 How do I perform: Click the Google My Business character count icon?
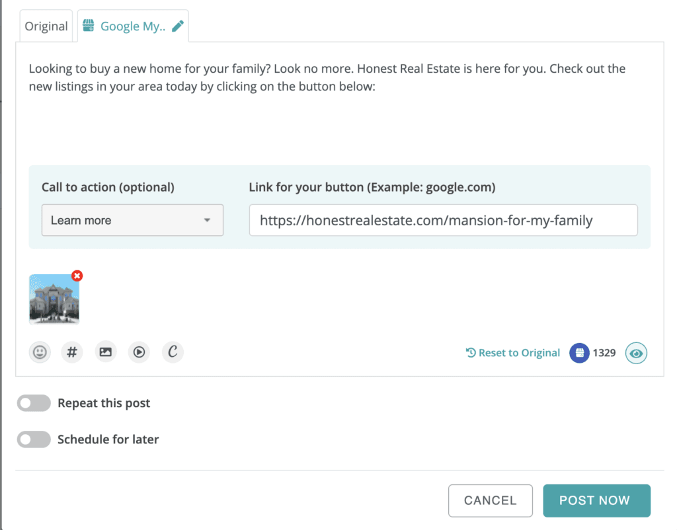click(579, 353)
